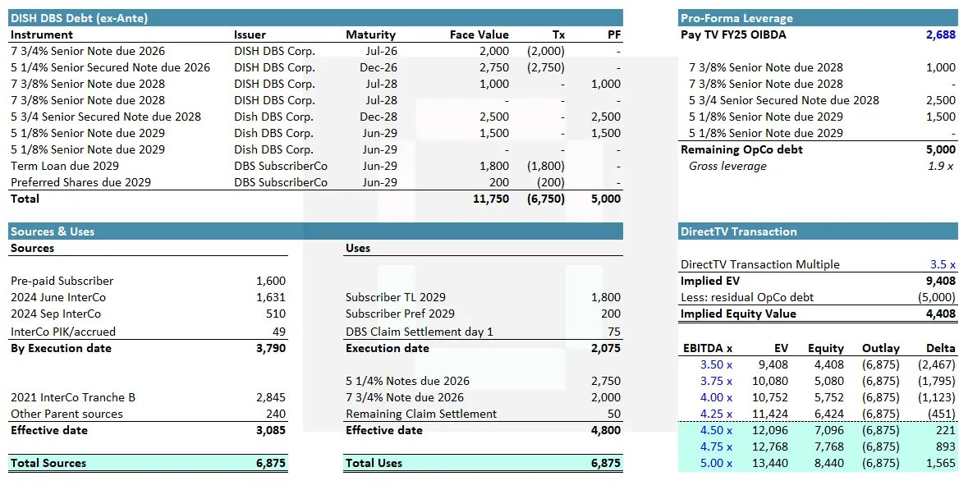Click the 'Delta' column heading

pyautogui.click(x=941, y=348)
